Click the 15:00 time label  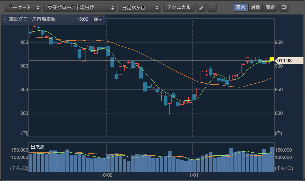pyautogui.click(x=82, y=19)
